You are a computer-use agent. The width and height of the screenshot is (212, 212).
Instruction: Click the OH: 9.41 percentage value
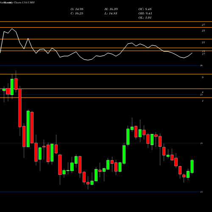(x=145, y=14)
